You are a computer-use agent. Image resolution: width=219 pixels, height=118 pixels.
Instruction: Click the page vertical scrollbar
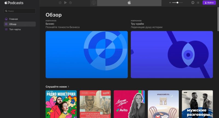pos(218,19)
